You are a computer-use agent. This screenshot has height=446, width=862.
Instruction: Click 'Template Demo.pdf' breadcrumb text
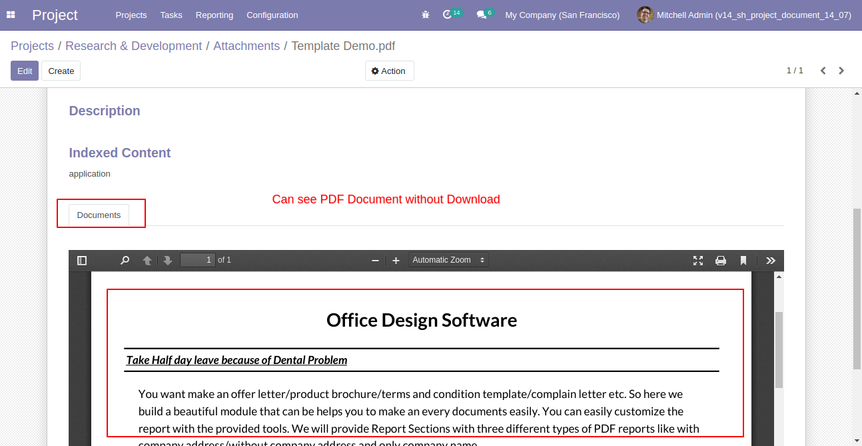(343, 46)
